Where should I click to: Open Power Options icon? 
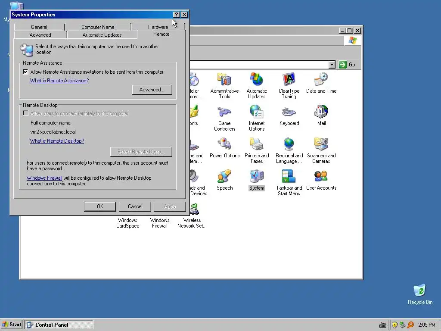[x=224, y=147]
